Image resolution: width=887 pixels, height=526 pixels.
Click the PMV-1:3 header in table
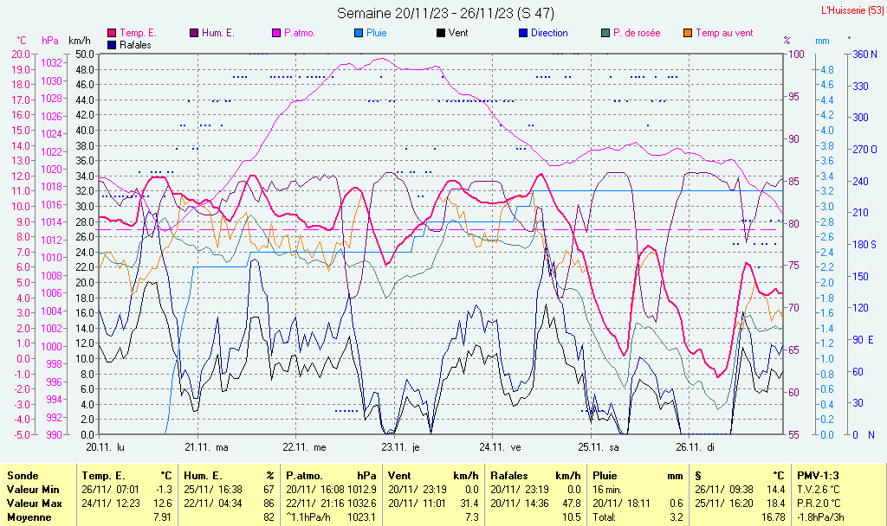[818, 476]
